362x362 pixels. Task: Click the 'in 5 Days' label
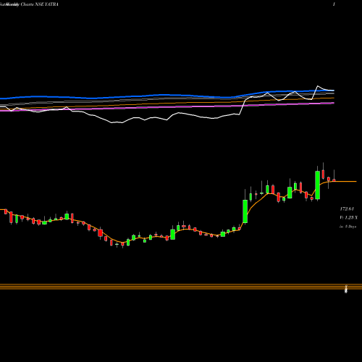coord(348,227)
